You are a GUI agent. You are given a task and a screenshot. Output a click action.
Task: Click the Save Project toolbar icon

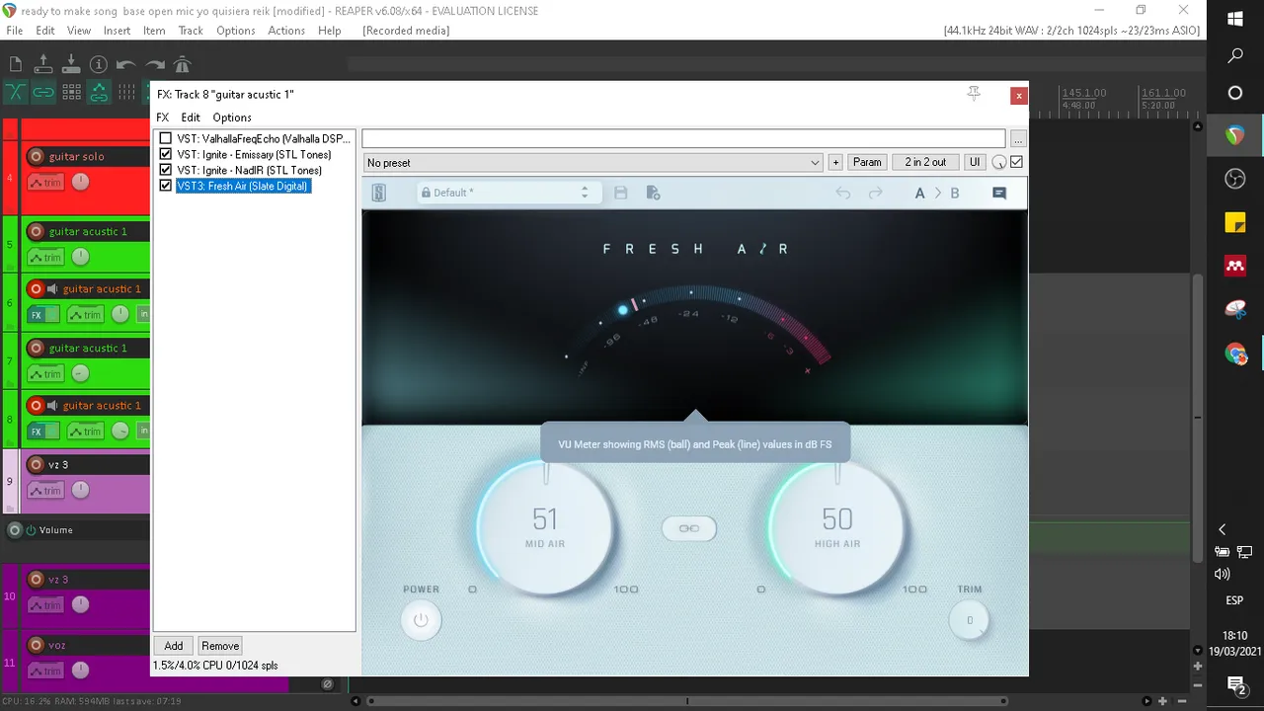pos(71,64)
